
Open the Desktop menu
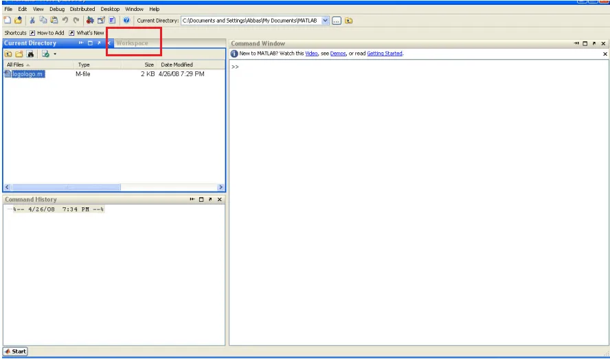(x=110, y=9)
